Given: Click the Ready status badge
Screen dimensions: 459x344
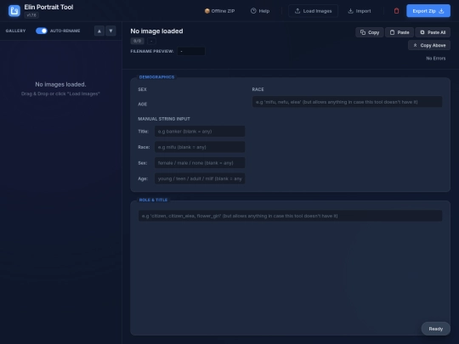Looking at the screenshot, I should pyautogui.click(x=435, y=329).
